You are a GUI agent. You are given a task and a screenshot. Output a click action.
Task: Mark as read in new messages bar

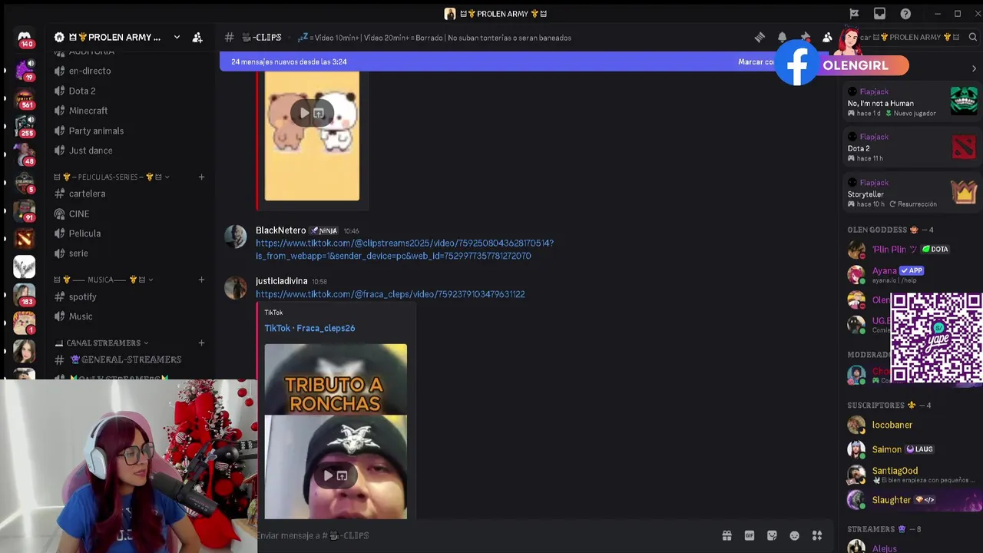point(756,61)
